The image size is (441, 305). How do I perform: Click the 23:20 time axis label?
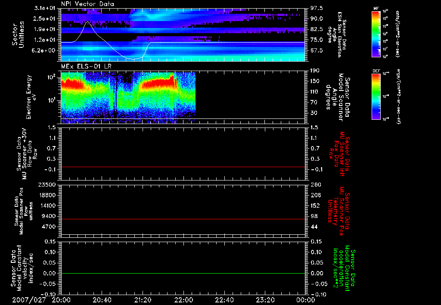(x=265, y=299)
